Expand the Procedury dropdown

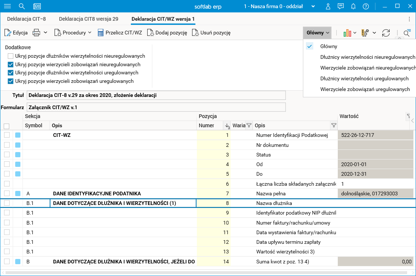click(x=73, y=33)
